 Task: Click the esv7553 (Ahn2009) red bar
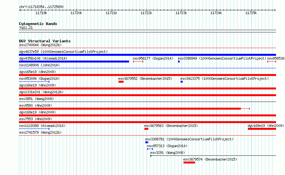[147, 122]
